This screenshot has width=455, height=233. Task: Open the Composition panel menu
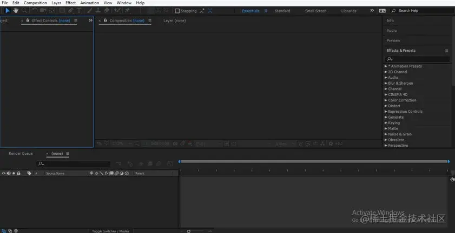pyautogui.click(x=150, y=21)
